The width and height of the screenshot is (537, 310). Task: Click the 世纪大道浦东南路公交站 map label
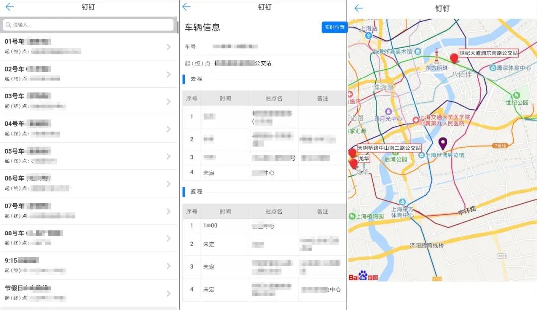tap(489, 53)
